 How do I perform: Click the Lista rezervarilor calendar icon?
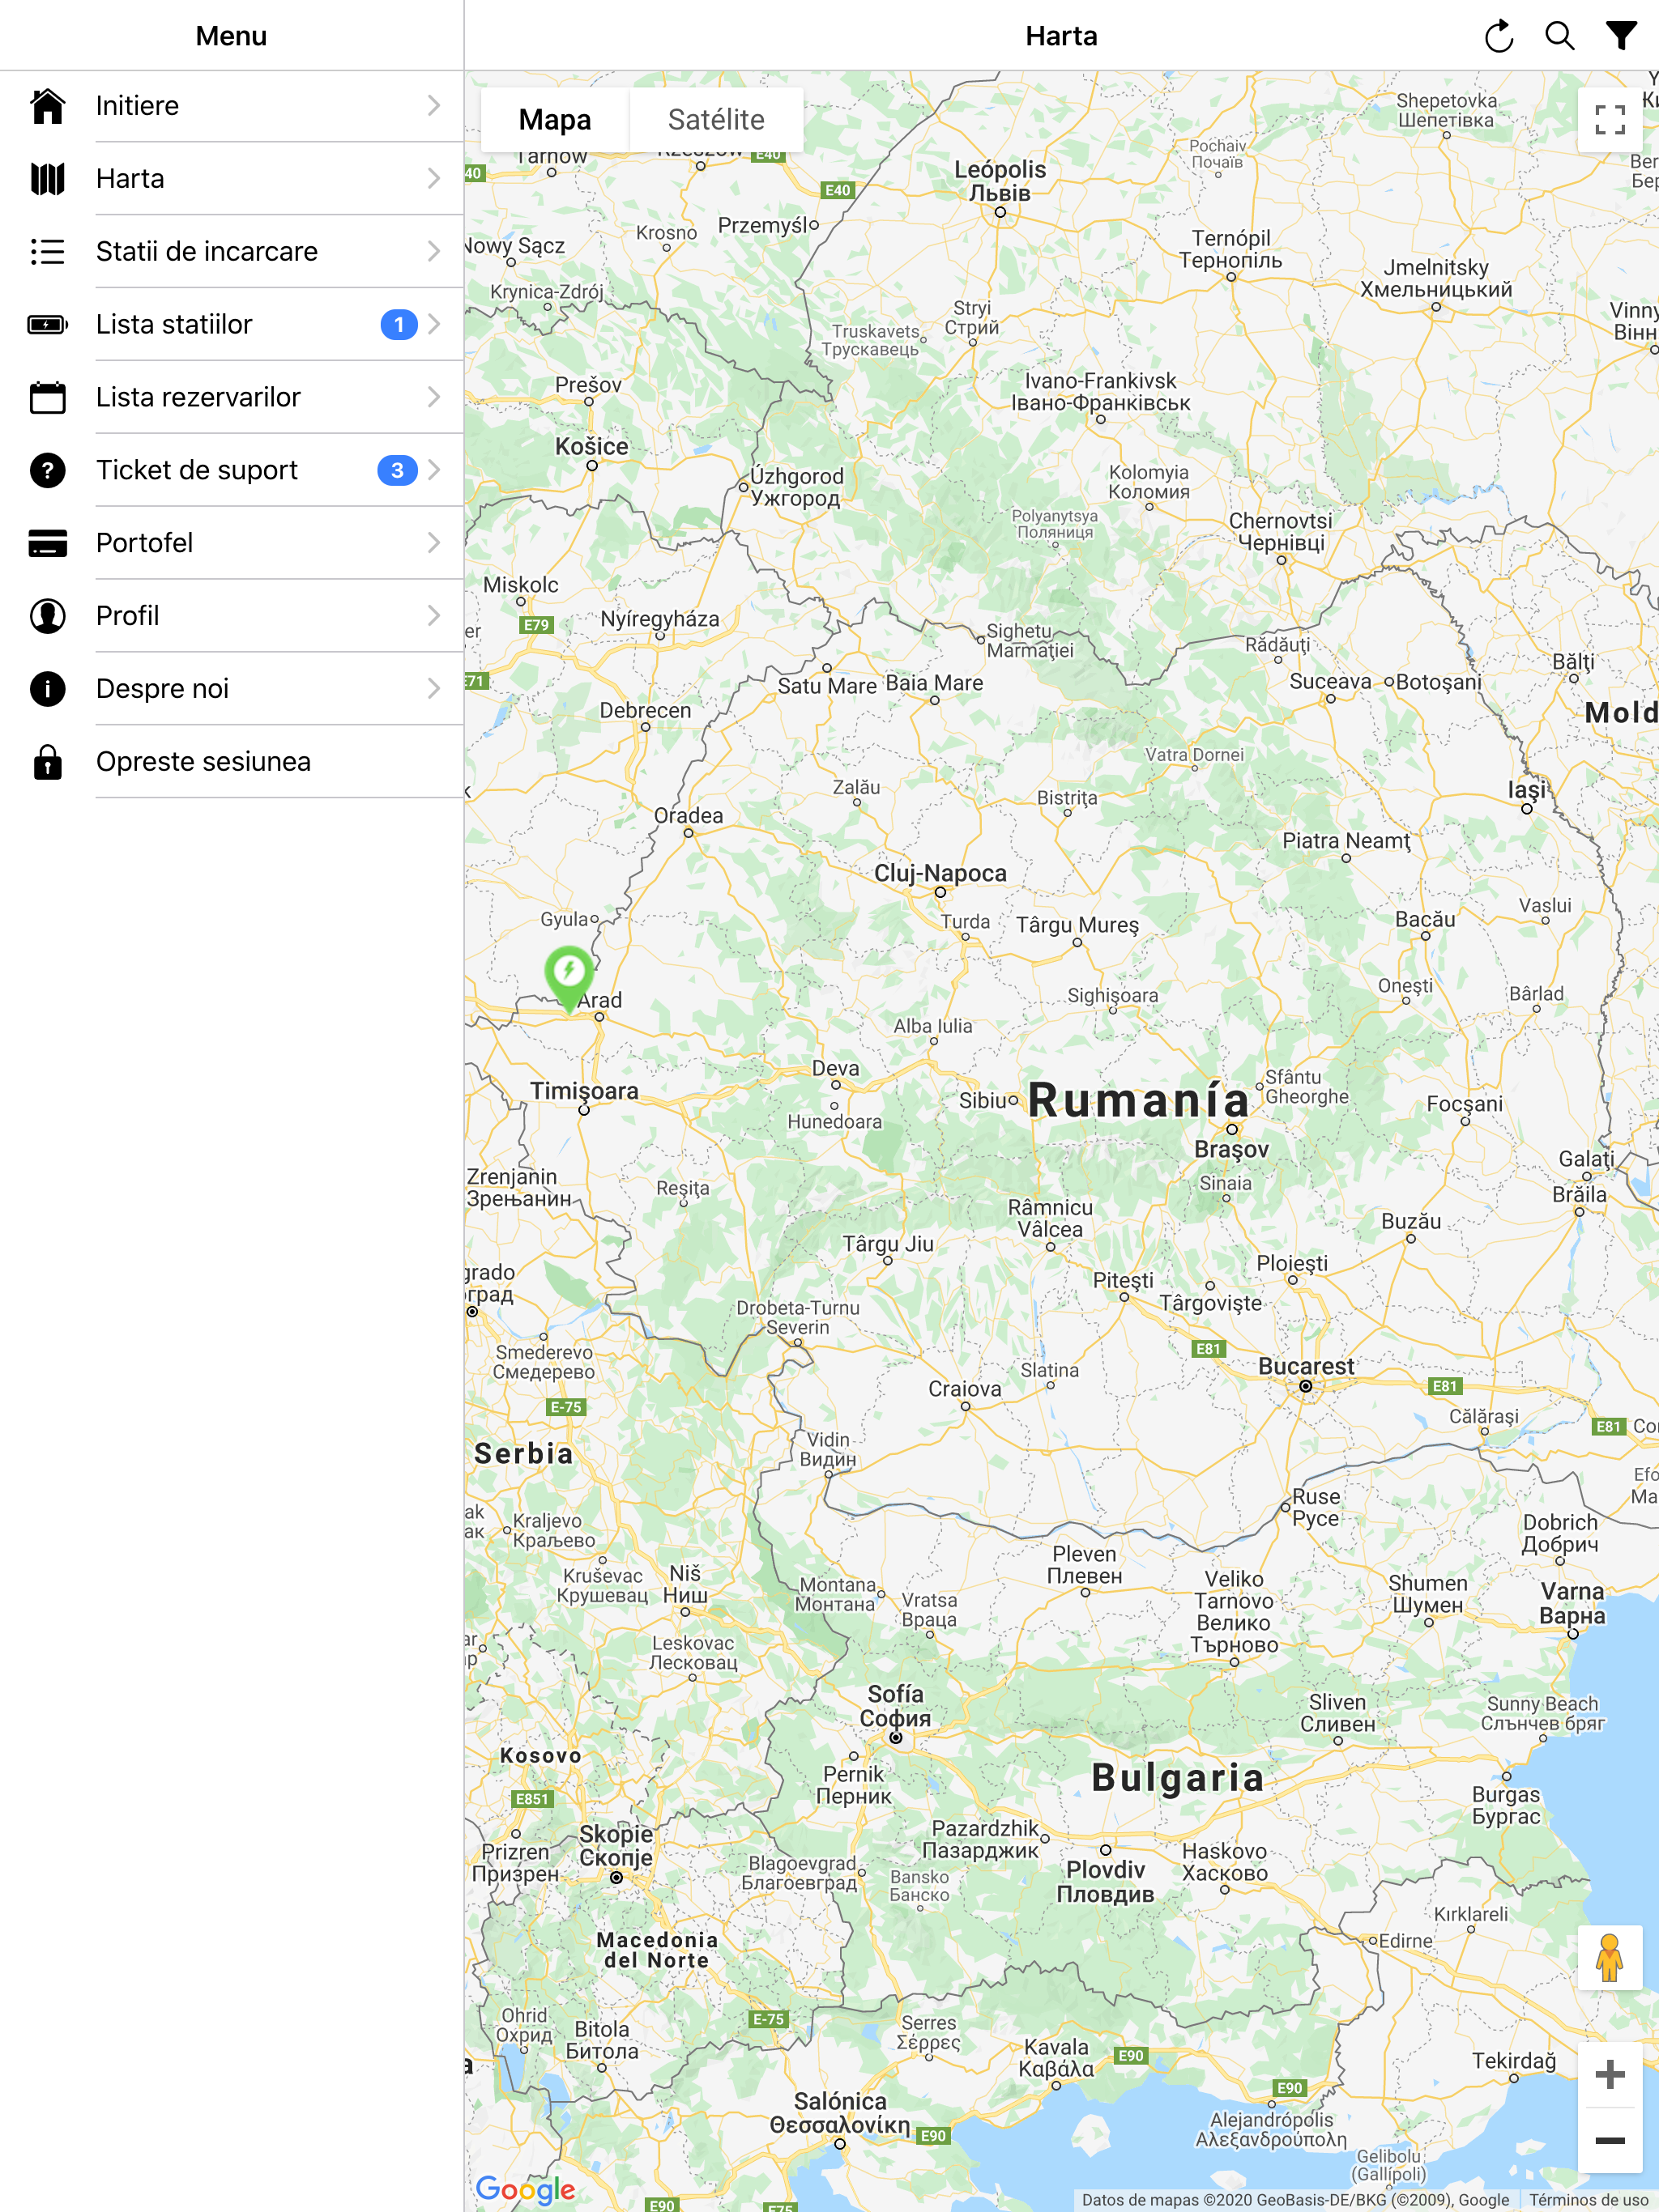point(47,397)
